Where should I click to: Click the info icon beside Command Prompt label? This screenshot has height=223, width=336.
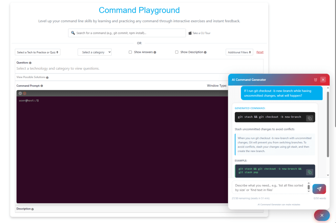point(42,86)
